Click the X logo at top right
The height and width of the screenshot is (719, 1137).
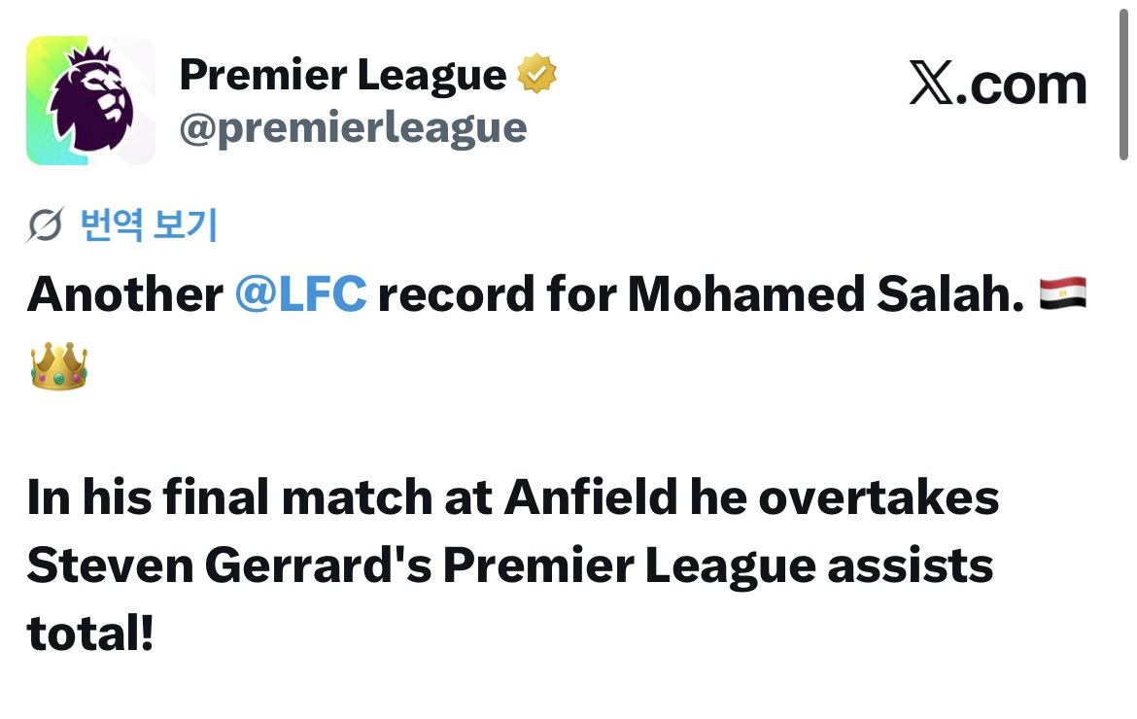(932, 83)
